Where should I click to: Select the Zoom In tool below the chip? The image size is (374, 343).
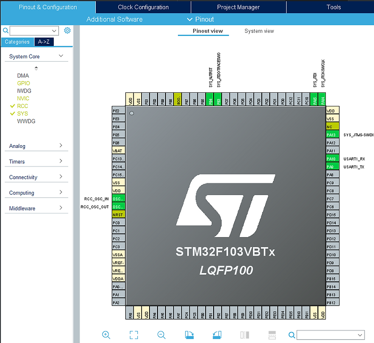(106, 335)
